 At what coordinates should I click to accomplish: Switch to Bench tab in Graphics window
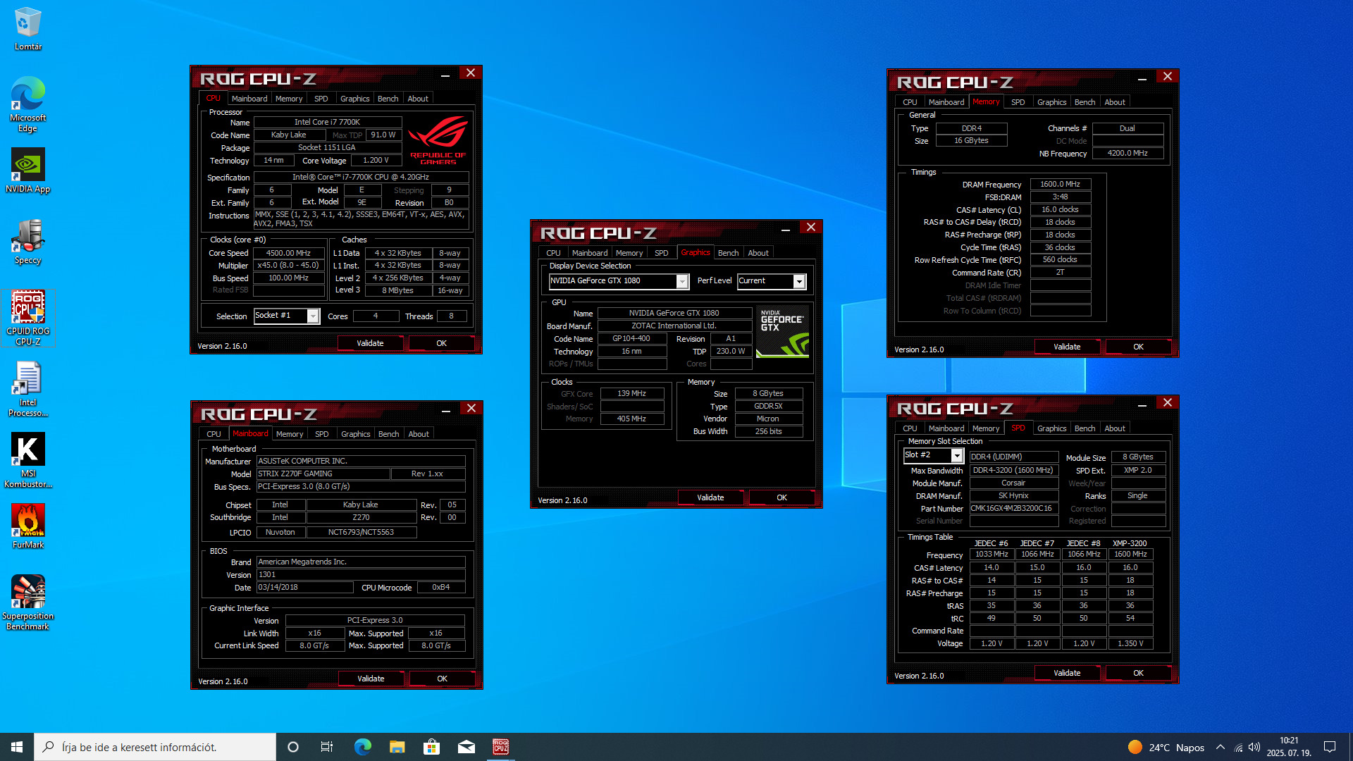pyautogui.click(x=728, y=253)
